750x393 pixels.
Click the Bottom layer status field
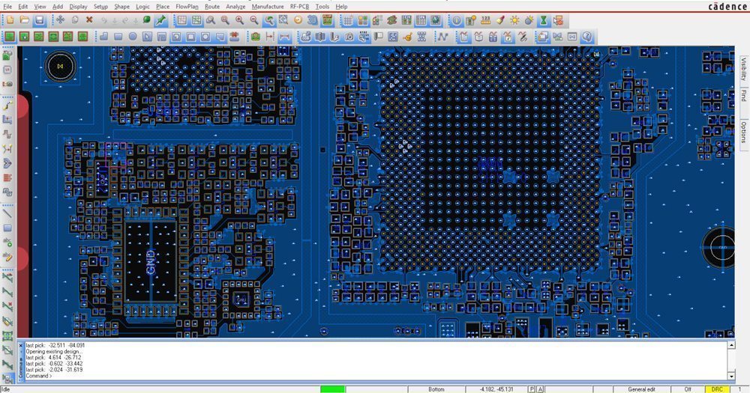coord(436,390)
